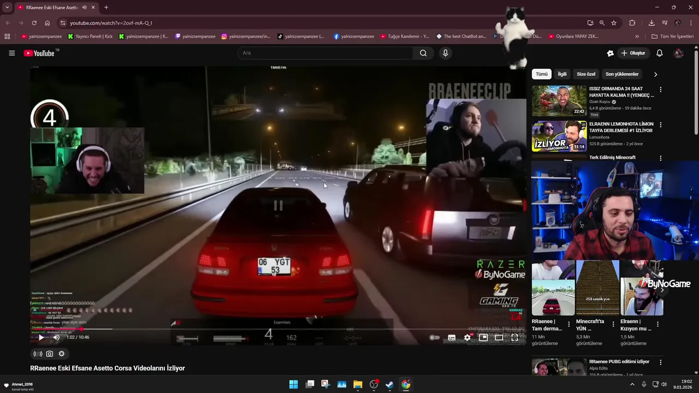Open the Tüm Yer İşaretleri folder
The height and width of the screenshot is (393, 699).
673,37
